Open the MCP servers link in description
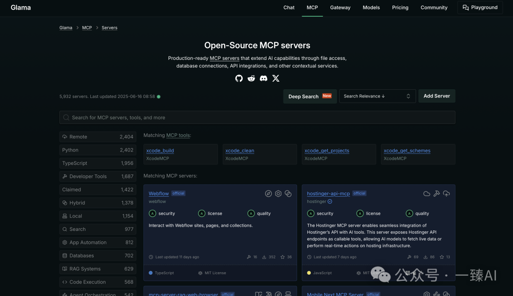513x296 pixels. (x=224, y=58)
